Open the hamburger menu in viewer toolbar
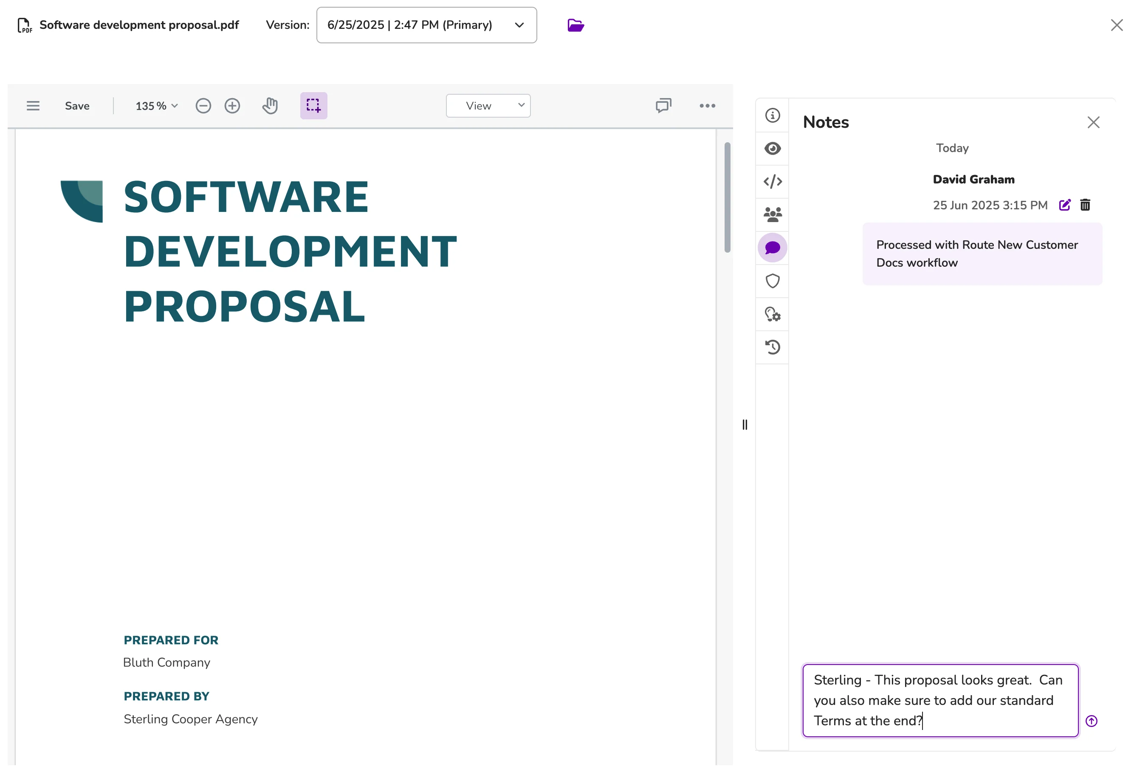The width and height of the screenshot is (1134, 772). pos(33,106)
